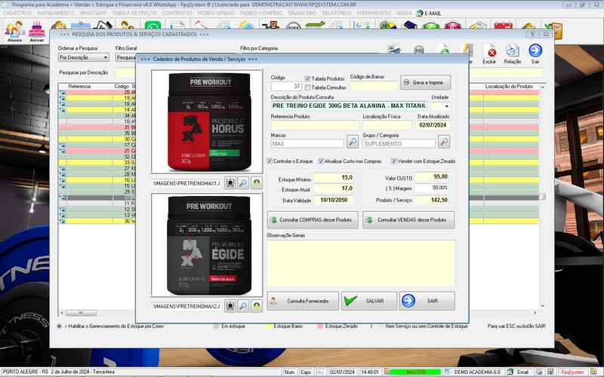Click the Gerar e Imprimir button

[425, 82]
